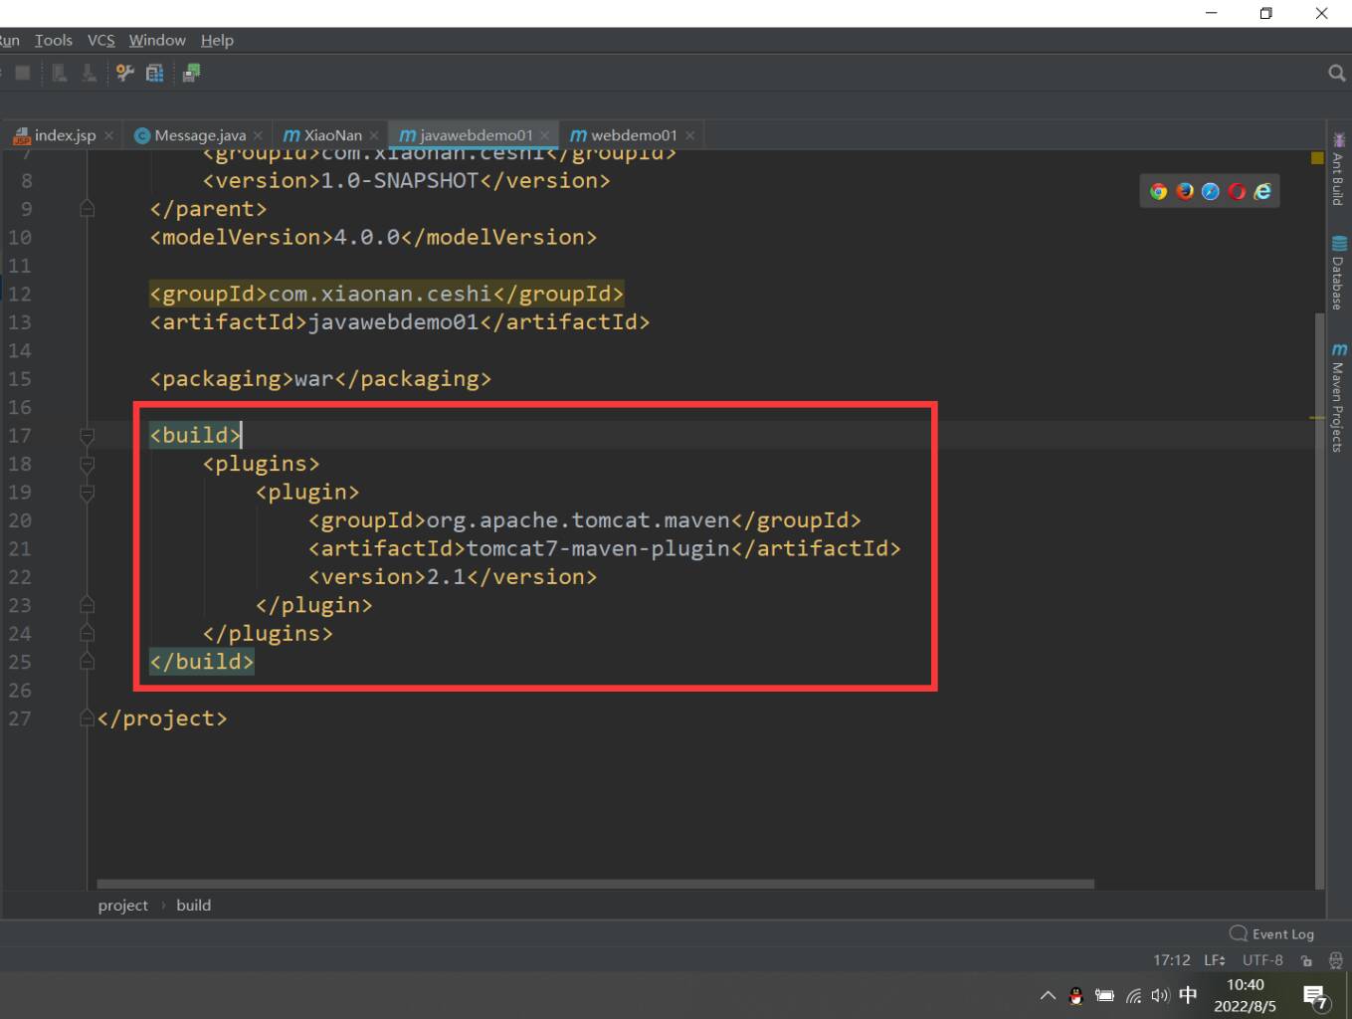Open the page in Safari browser icon
The height and width of the screenshot is (1019, 1352).
coord(1210,191)
